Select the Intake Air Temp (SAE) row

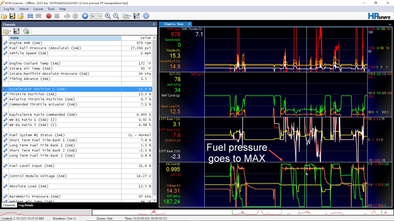point(77,68)
